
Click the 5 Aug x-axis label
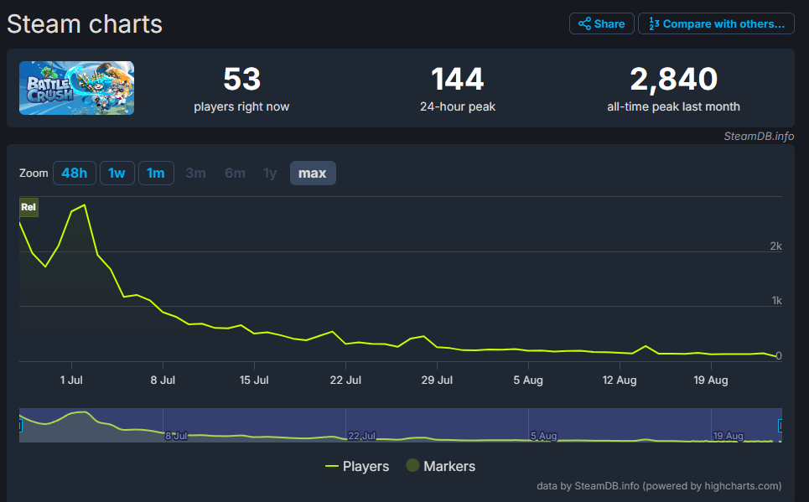click(x=528, y=380)
